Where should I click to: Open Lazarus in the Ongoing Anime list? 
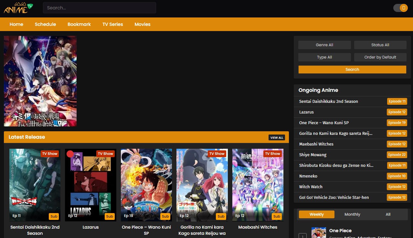point(306,112)
